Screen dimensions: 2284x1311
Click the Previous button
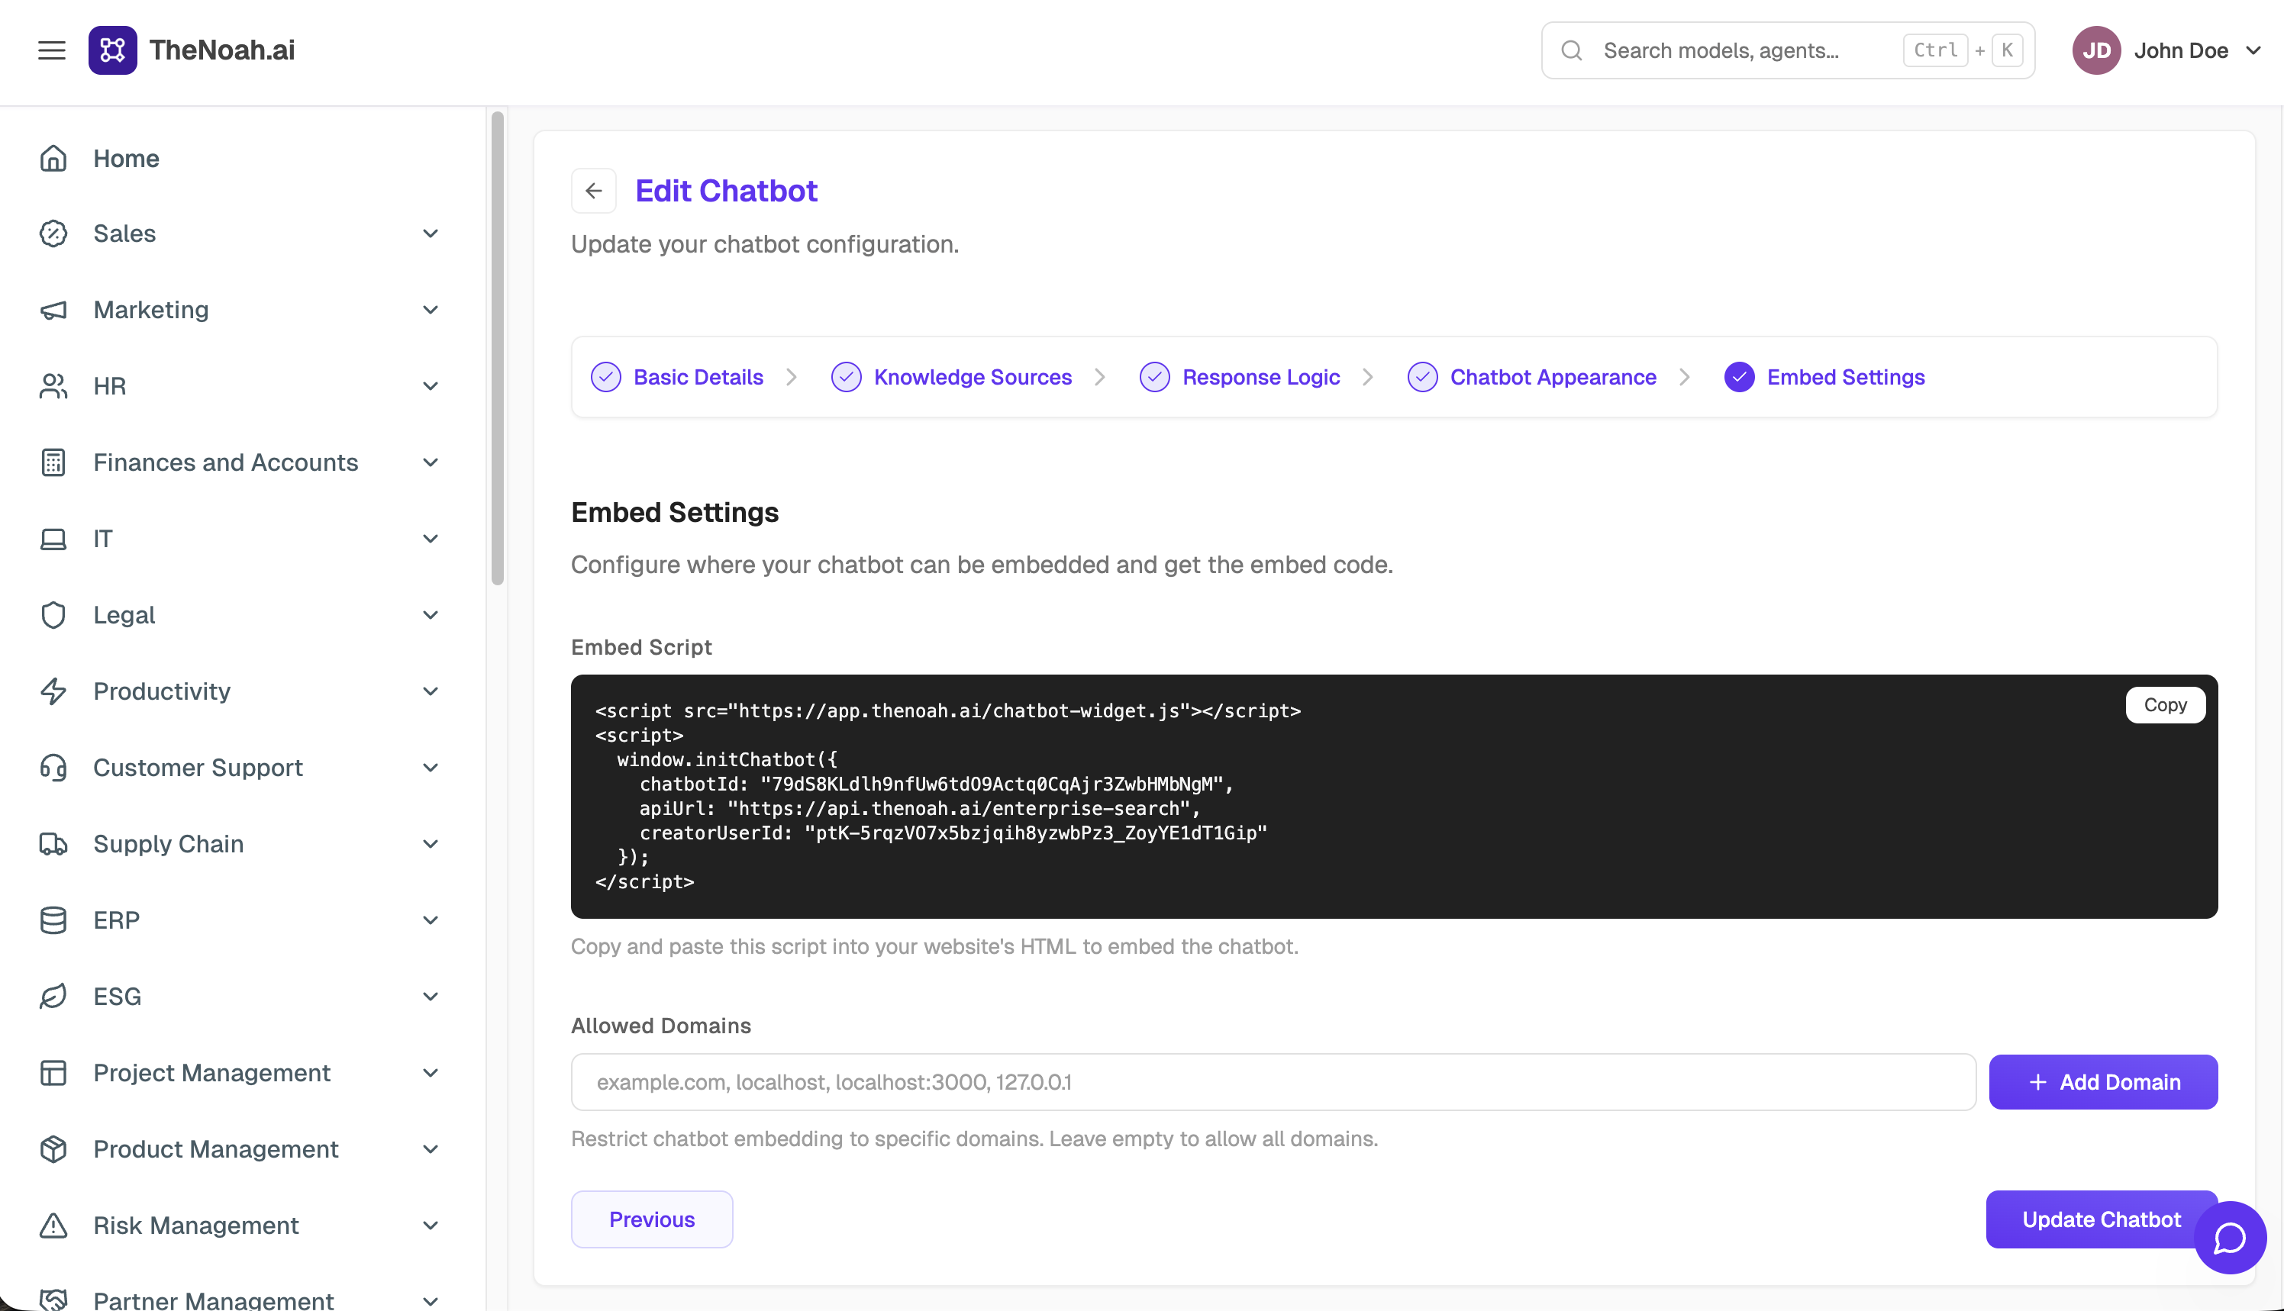652,1219
